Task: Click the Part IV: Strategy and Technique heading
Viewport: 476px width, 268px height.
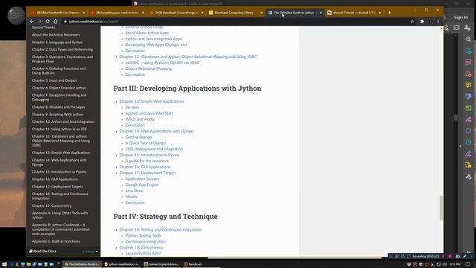Action: pyautogui.click(x=165, y=217)
